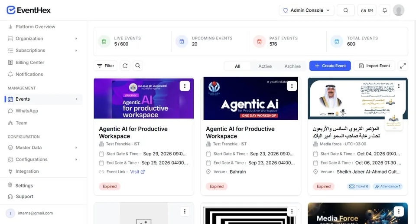Click 'Sheikh Jaber Al-Ahmad Cult...' venue text

coord(368,171)
